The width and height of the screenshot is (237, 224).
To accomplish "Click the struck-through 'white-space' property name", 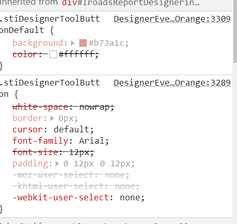I will pos(40,107).
